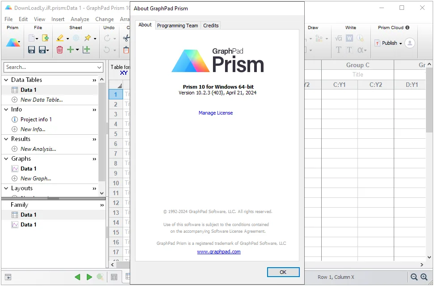The width and height of the screenshot is (434, 286).
Task: Go to next sheet with green right arrow
Action: coord(89,277)
